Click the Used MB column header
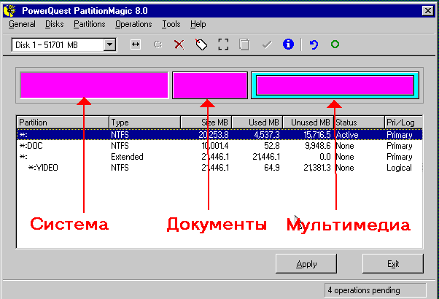 (x=257, y=123)
